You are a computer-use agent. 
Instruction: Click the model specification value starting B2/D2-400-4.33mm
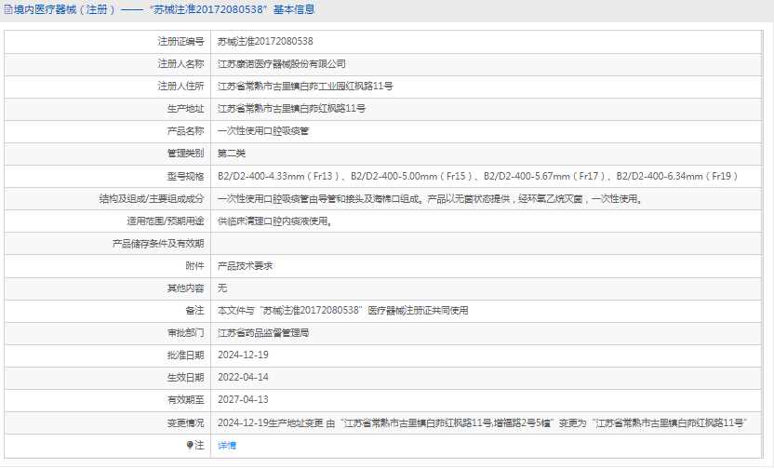(478, 176)
